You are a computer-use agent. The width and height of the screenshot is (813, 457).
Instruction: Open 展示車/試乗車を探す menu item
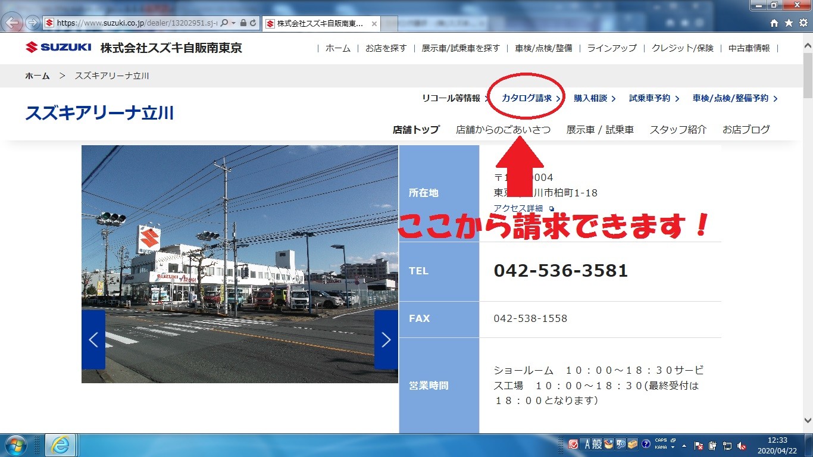tap(461, 48)
